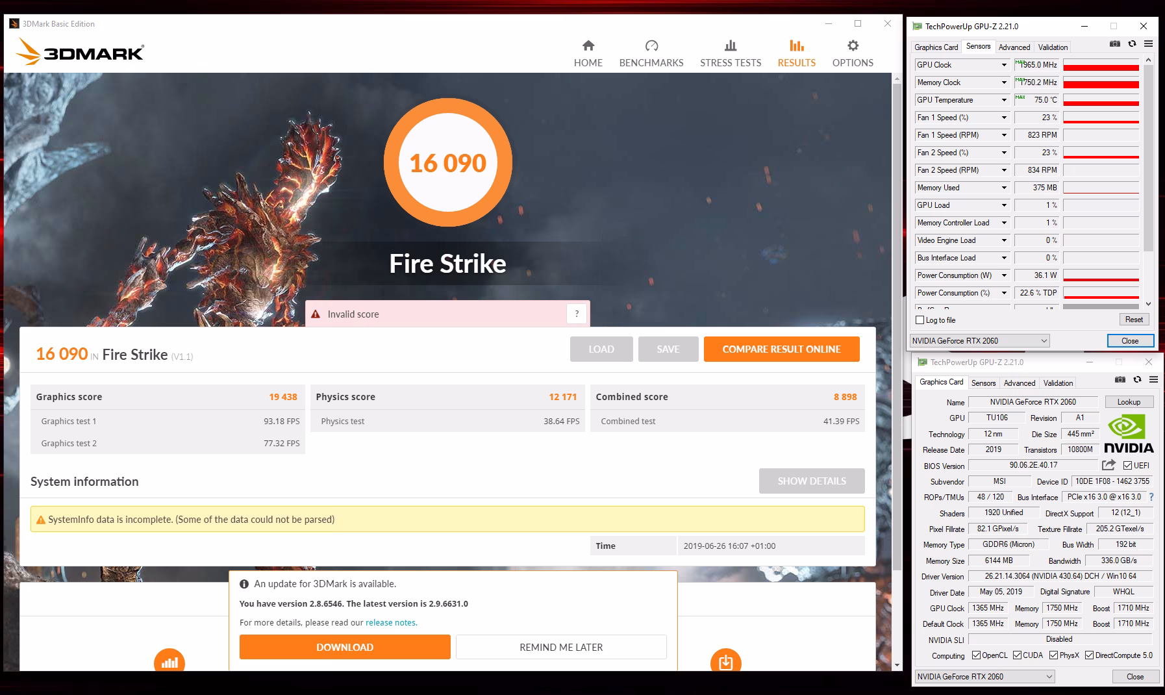Open hamburger menu in lower GPU-Z window
1165x695 pixels.
tap(1153, 379)
